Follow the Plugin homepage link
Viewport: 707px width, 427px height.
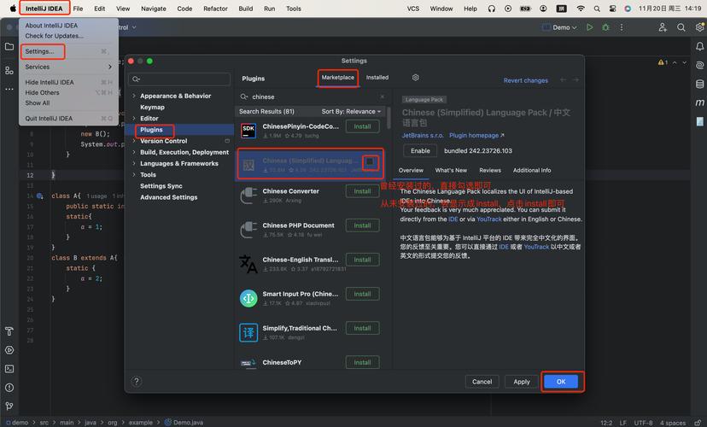point(476,135)
